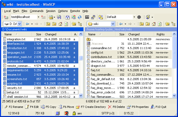This screenshot has height=117, width=178.
Task: Click F9 Properties button
Action: pos(138,107)
